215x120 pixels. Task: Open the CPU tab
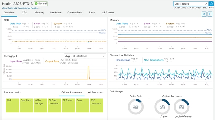click(x=25, y=13)
